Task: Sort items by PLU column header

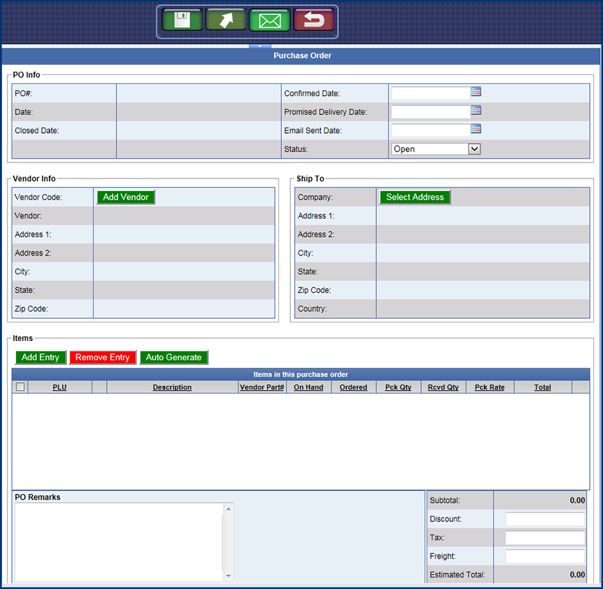Action: coord(59,387)
